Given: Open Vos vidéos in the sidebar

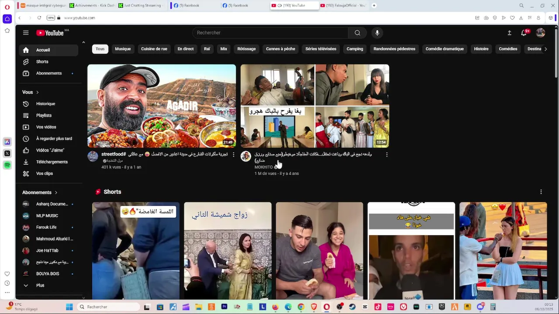Looking at the screenshot, I should [x=49, y=127].
